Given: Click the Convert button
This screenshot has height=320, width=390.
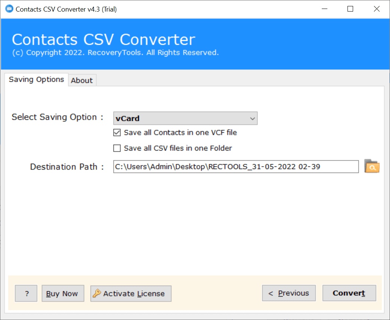Looking at the screenshot, I should (349, 293).
